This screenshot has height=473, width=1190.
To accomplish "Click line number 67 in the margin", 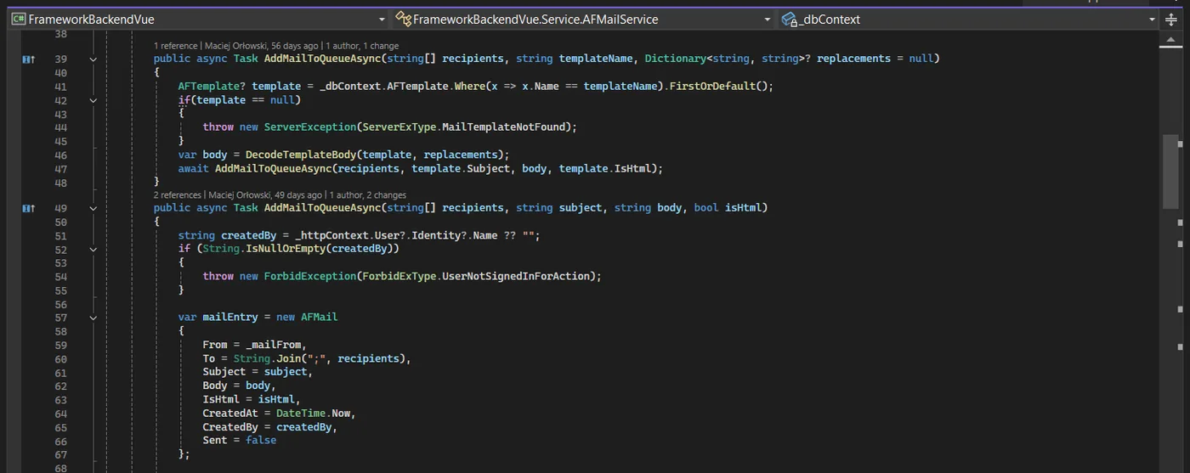I will [60, 454].
